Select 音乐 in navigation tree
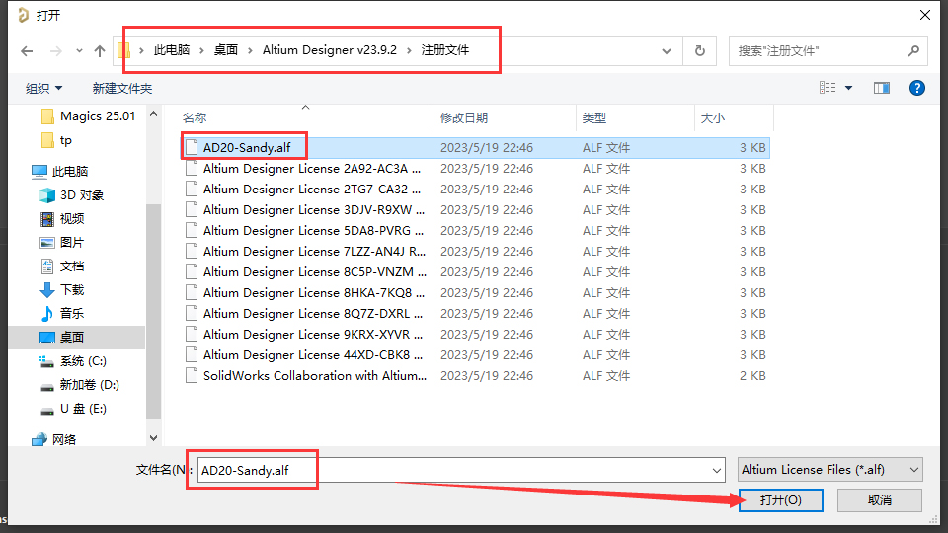The width and height of the screenshot is (948, 533). tap(61, 314)
